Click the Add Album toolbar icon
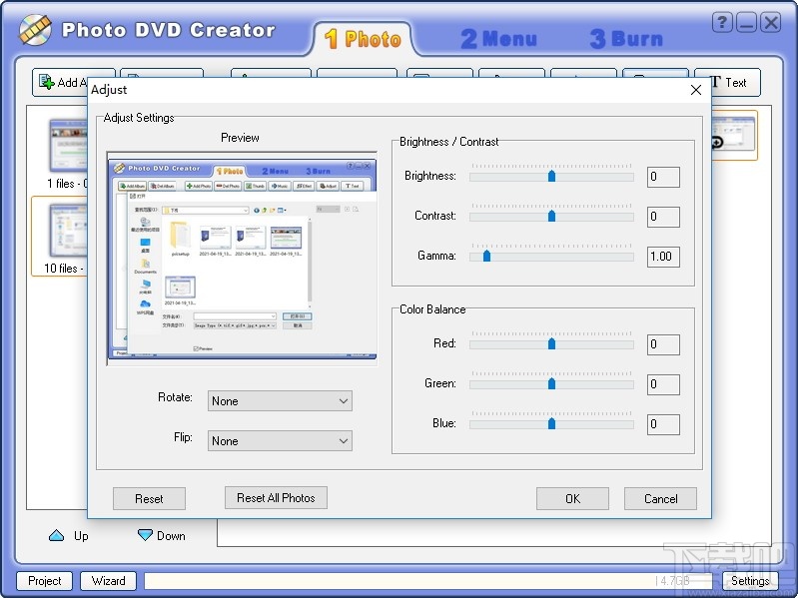798x598 pixels. tap(47, 82)
